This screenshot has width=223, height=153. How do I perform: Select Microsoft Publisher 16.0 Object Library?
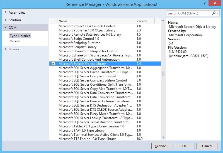pos(105,30)
